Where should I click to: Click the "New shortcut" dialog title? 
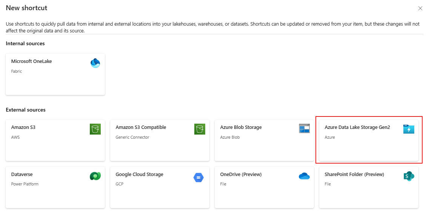[x=27, y=8]
